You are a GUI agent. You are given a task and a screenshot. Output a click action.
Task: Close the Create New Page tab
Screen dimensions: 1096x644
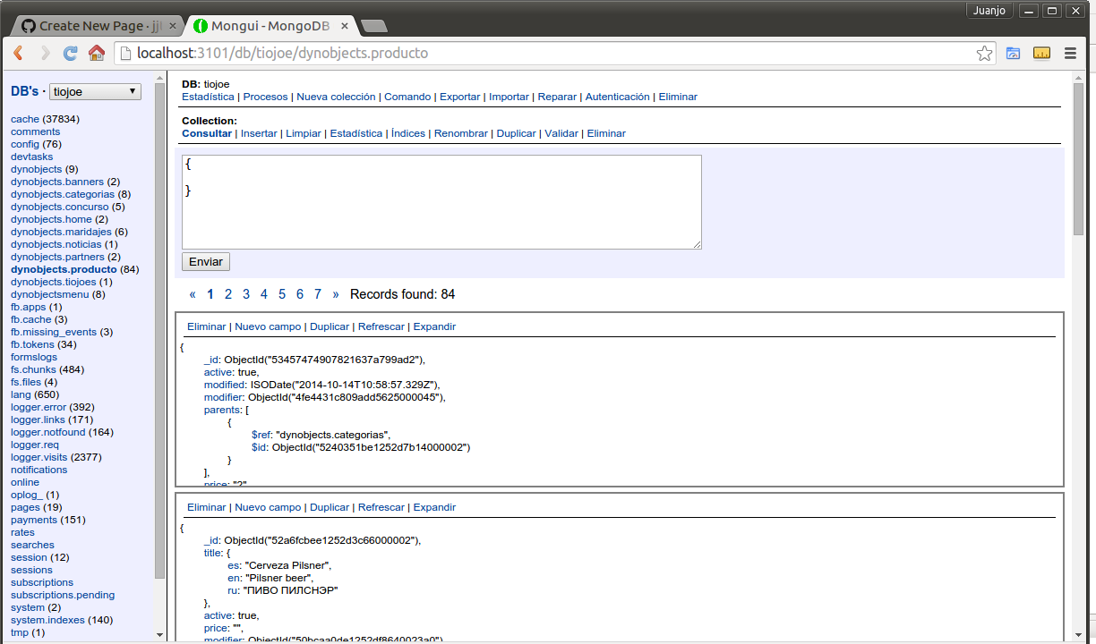(x=172, y=26)
